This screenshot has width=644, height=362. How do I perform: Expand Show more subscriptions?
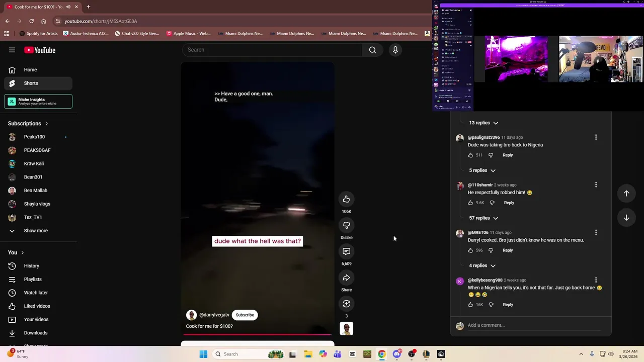38,231
